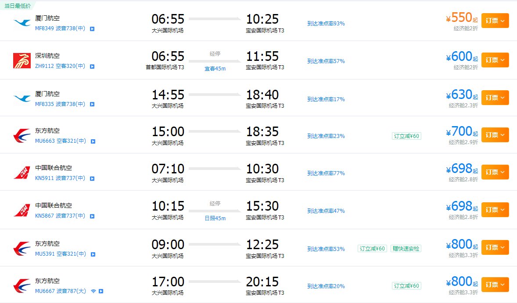Click video icon beside ZH9112 Airbus 320
This screenshot has width=517, height=303.
[92, 67]
